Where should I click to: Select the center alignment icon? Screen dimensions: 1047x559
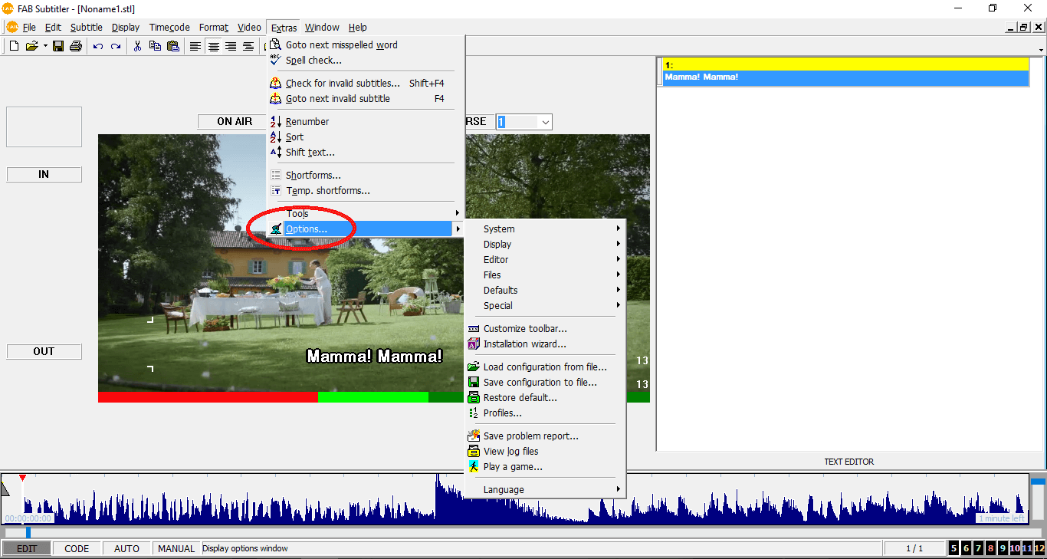pyautogui.click(x=213, y=46)
